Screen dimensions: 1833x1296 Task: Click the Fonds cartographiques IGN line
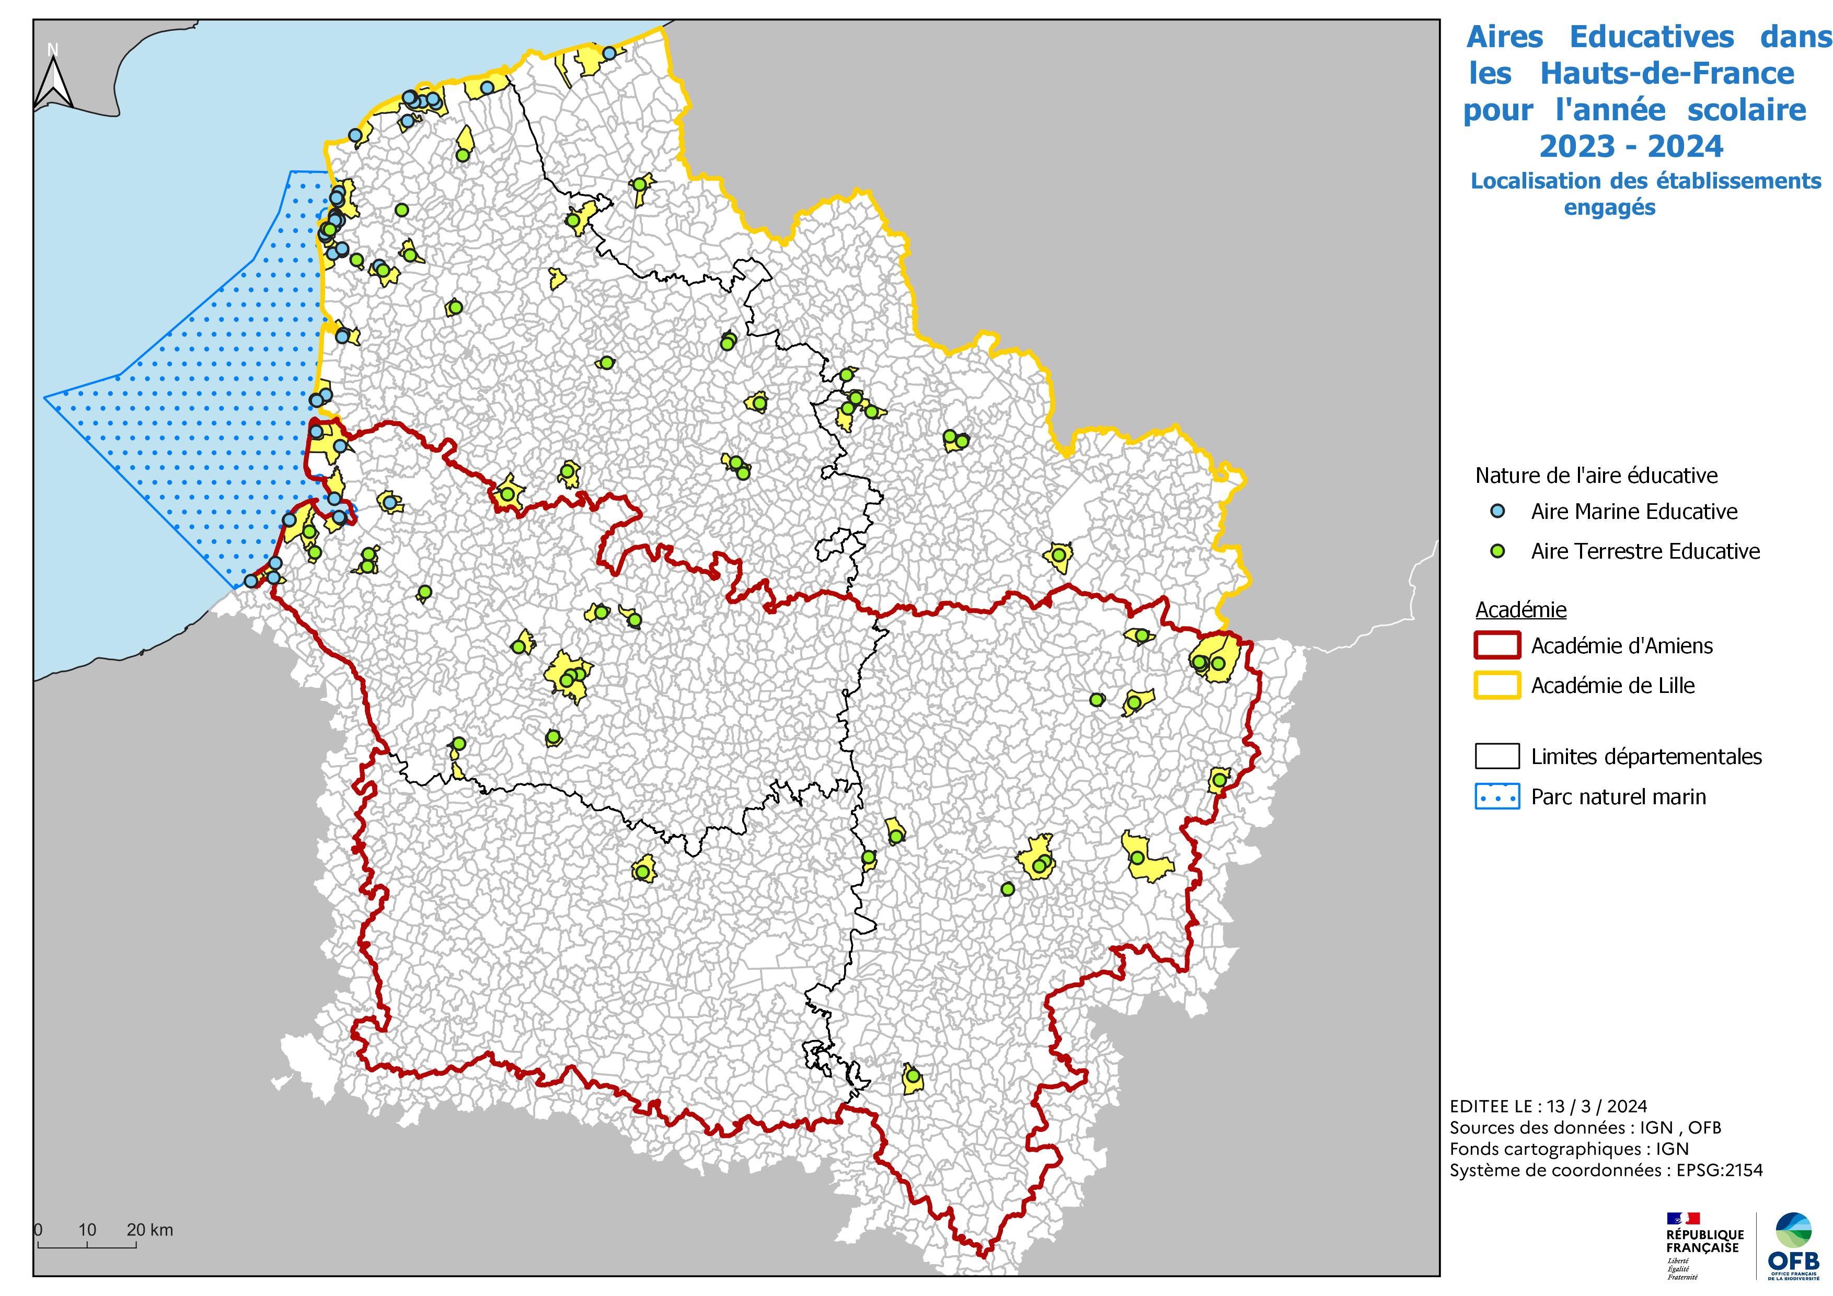pyautogui.click(x=1569, y=1149)
